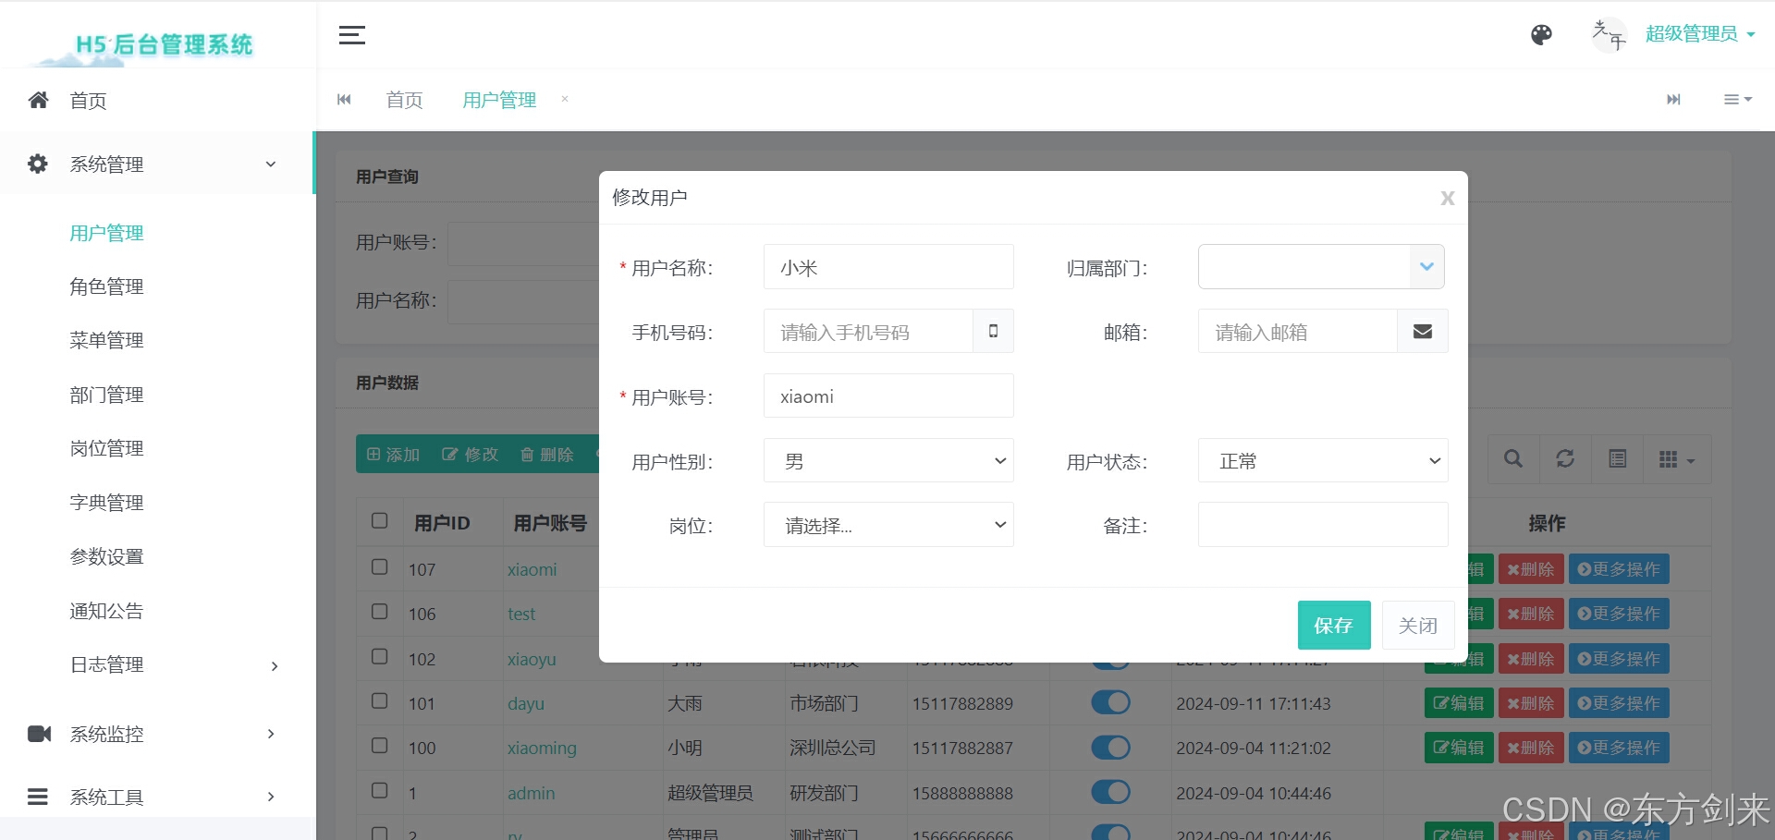Click the 系统监控 camera icon
Viewport: 1775px width, 840px height.
coord(39,734)
